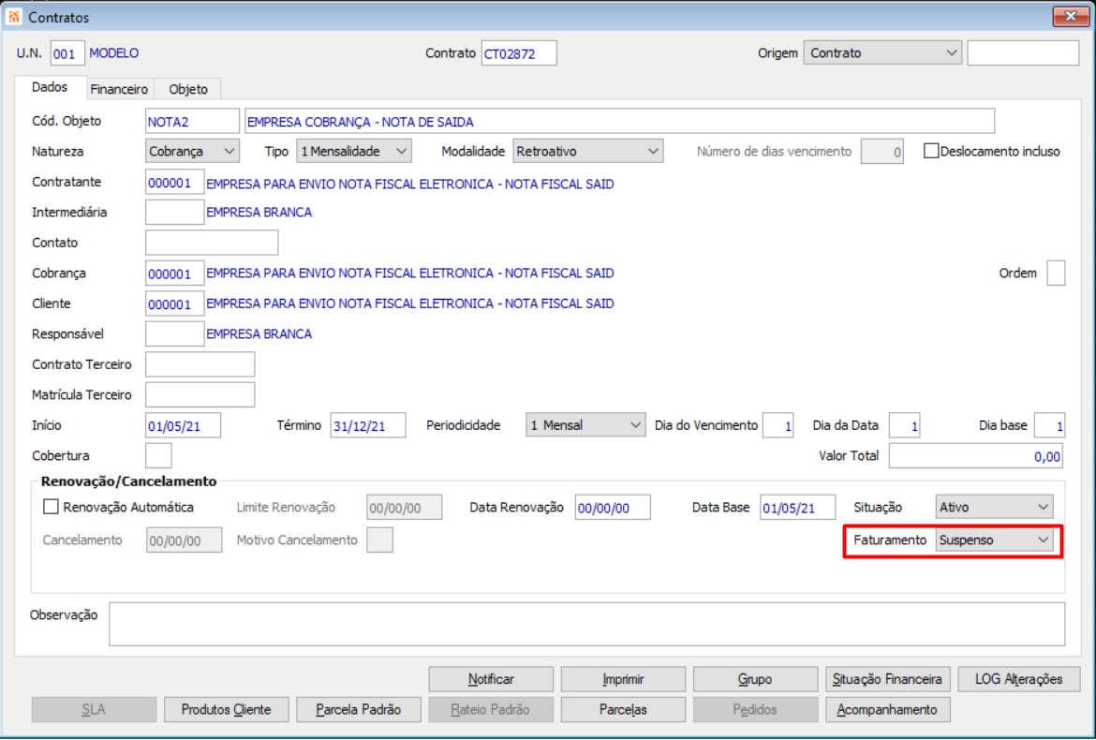The height and width of the screenshot is (740, 1096).
Task: Click the Contrato Terceiro field
Action: point(200,364)
